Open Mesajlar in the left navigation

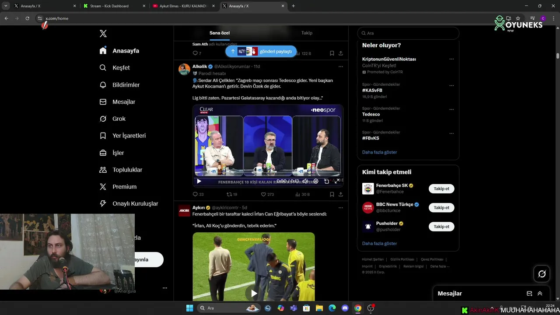point(117,102)
